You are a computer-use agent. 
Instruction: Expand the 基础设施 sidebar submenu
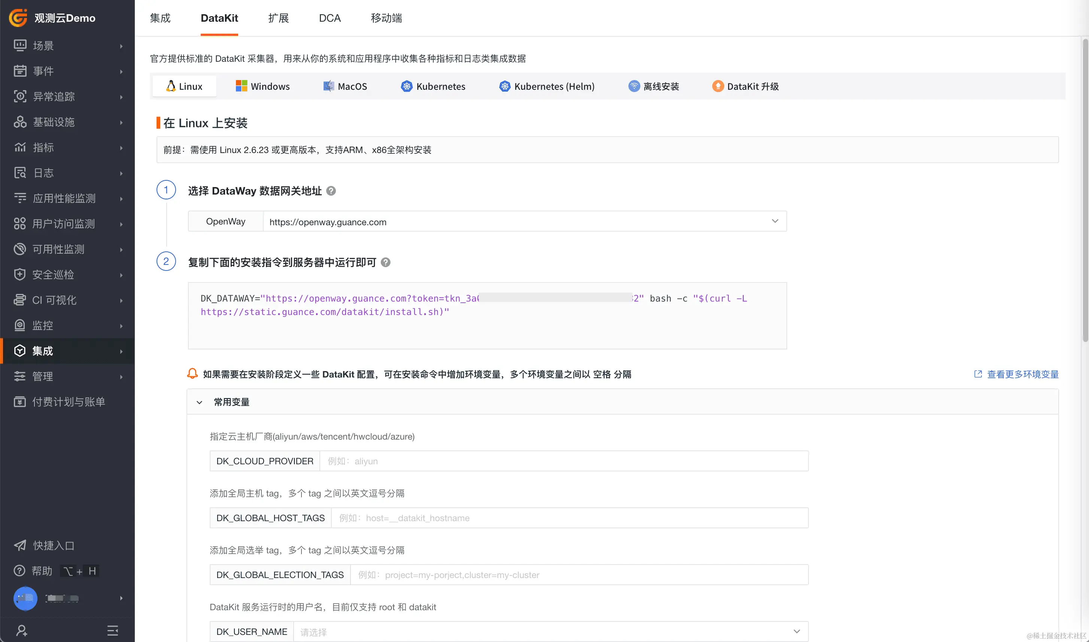click(121, 122)
